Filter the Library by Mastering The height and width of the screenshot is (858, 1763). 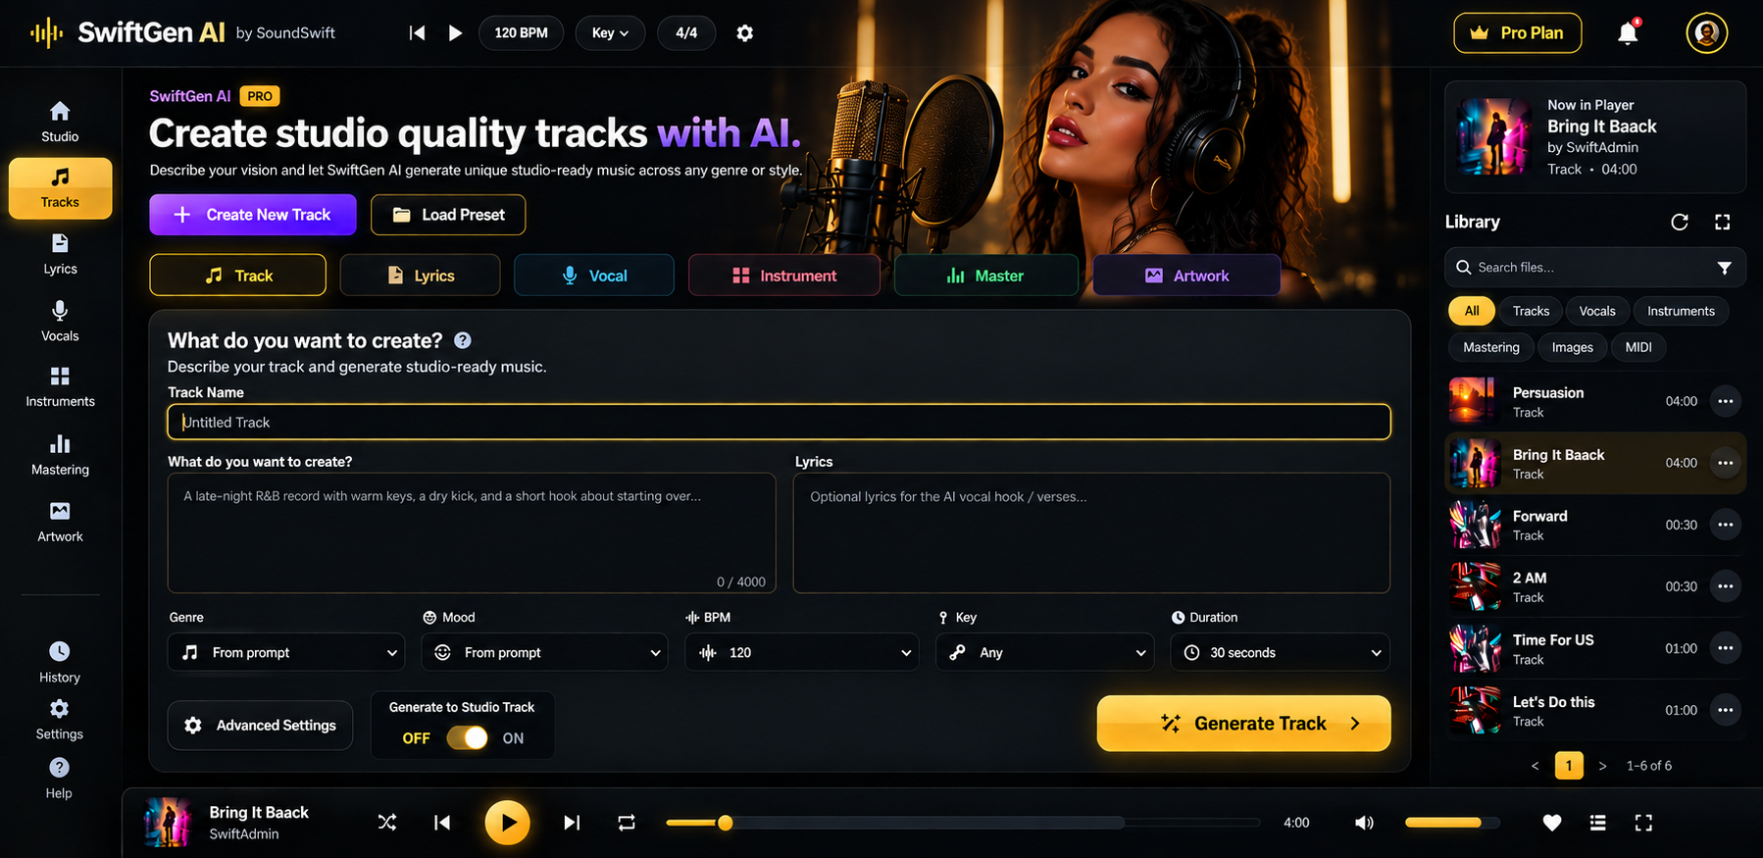click(1491, 347)
